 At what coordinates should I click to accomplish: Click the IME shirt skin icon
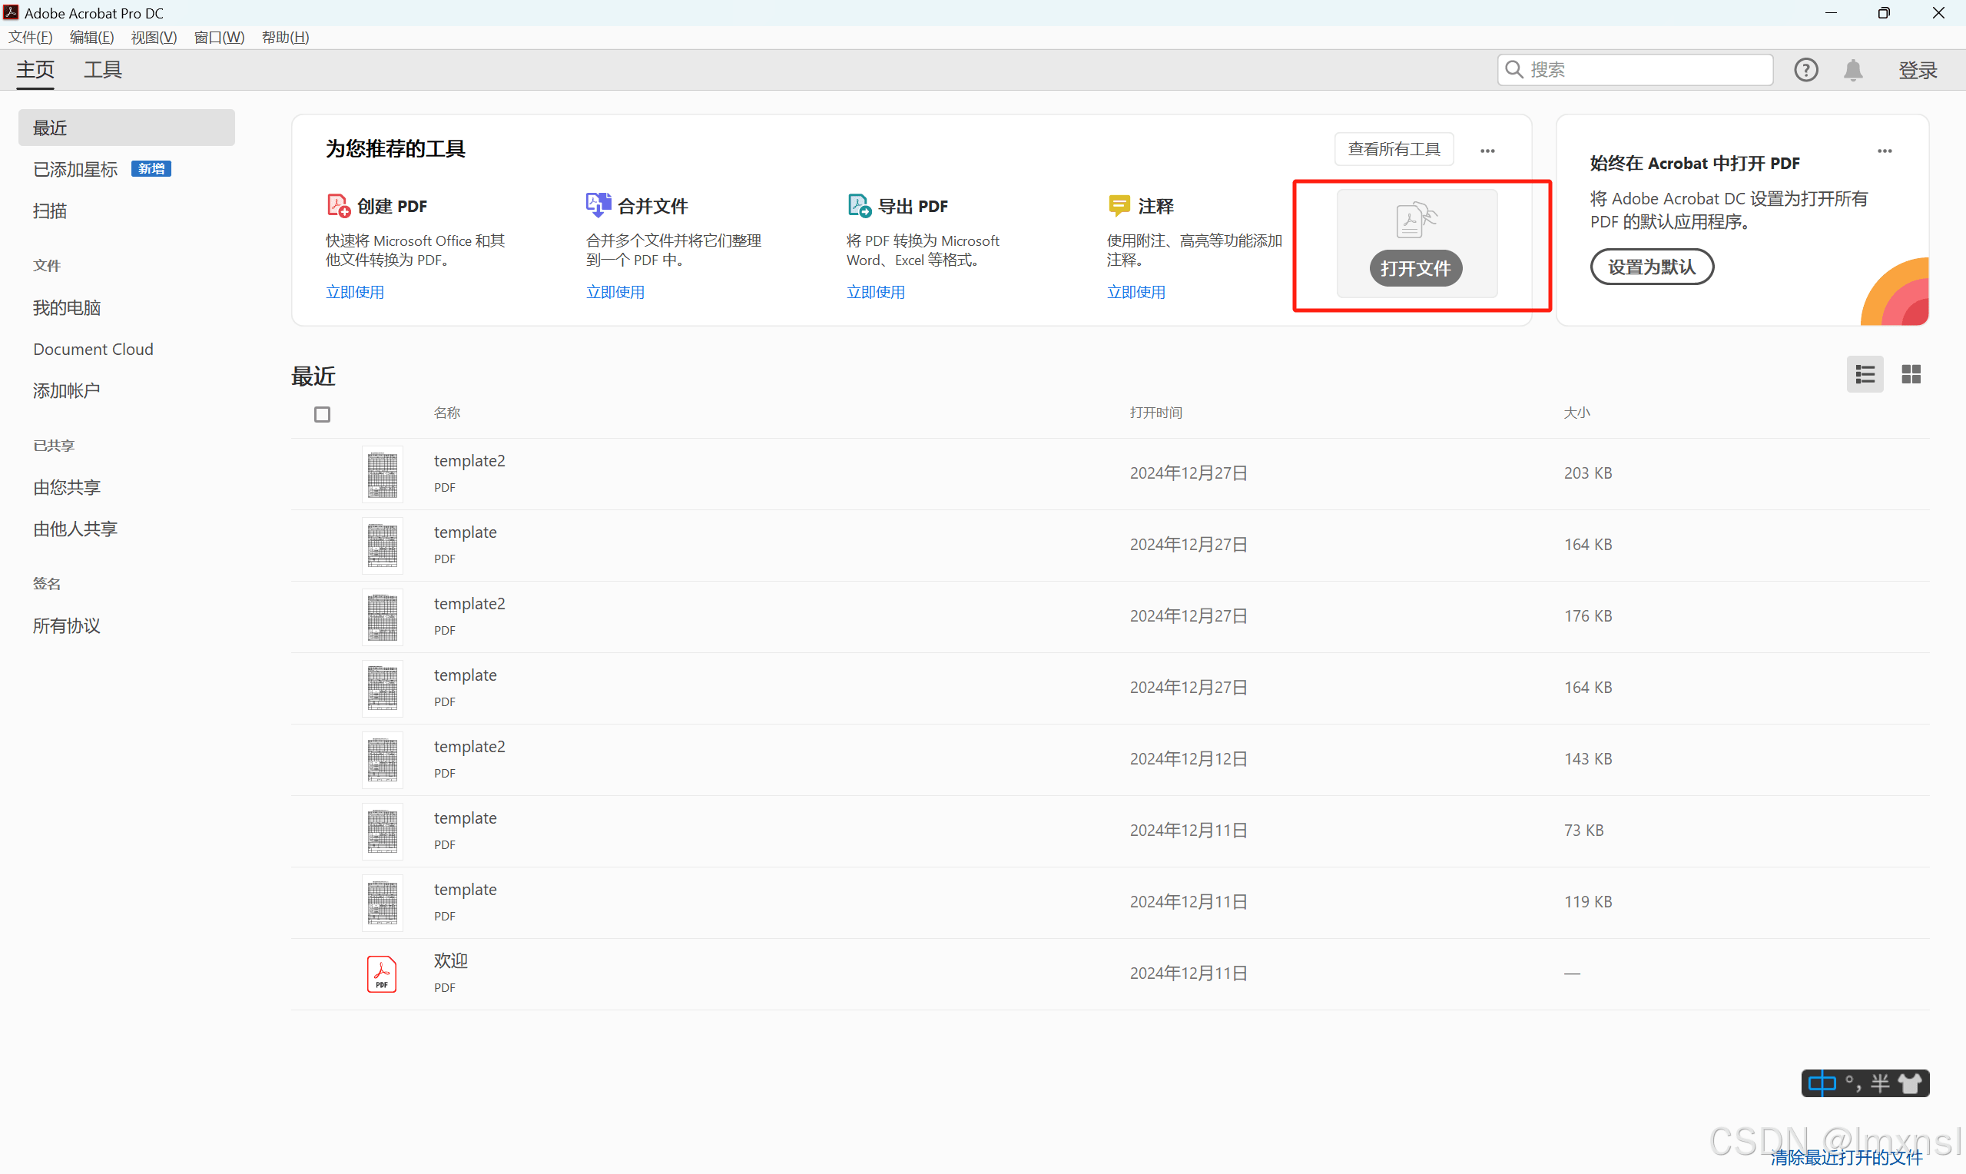click(1910, 1083)
